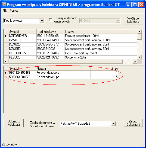Image resolution: width=146 pixels, height=149 pixels.
Task: Select the DZSO20 cell
Action: (x=22, y=44)
